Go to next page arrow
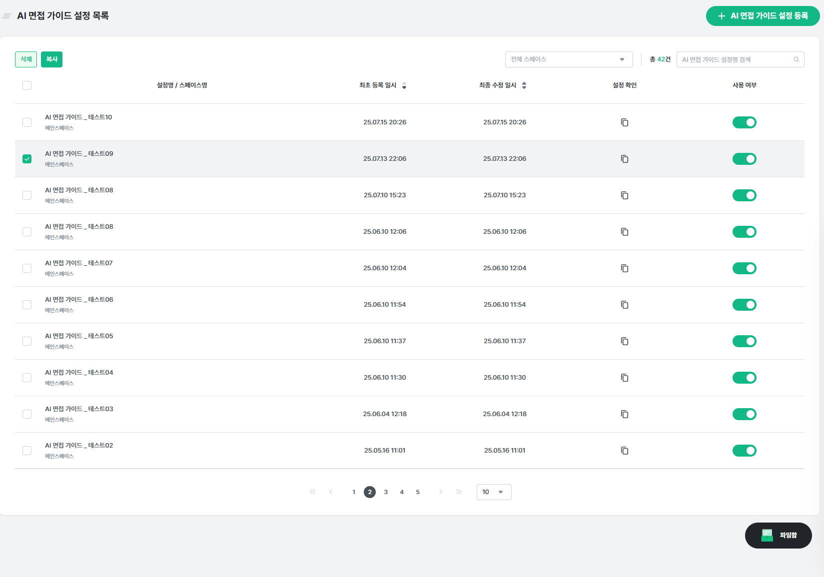Image resolution: width=824 pixels, height=577 pixels. [440, 492]
